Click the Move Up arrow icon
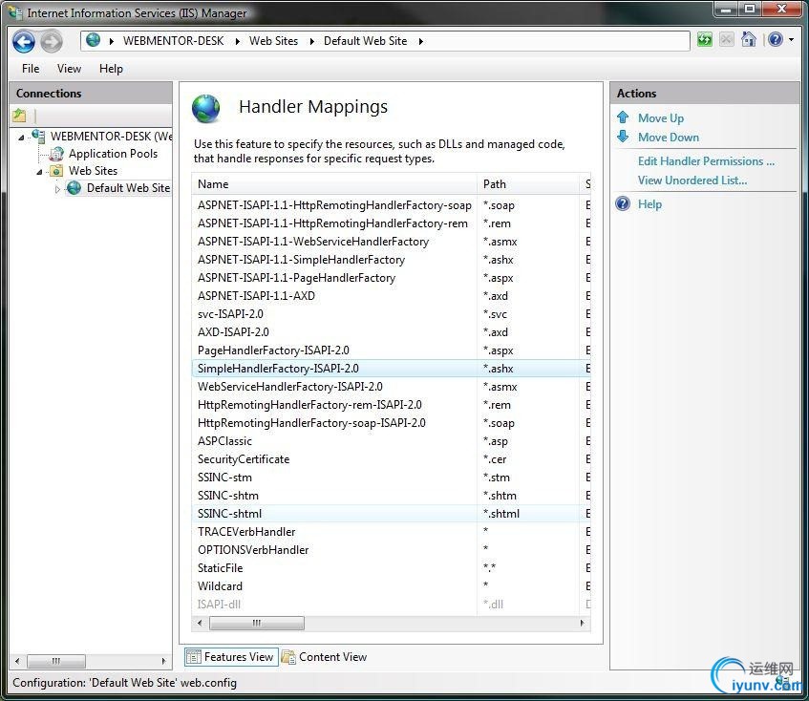 click(x=623, y=118)
